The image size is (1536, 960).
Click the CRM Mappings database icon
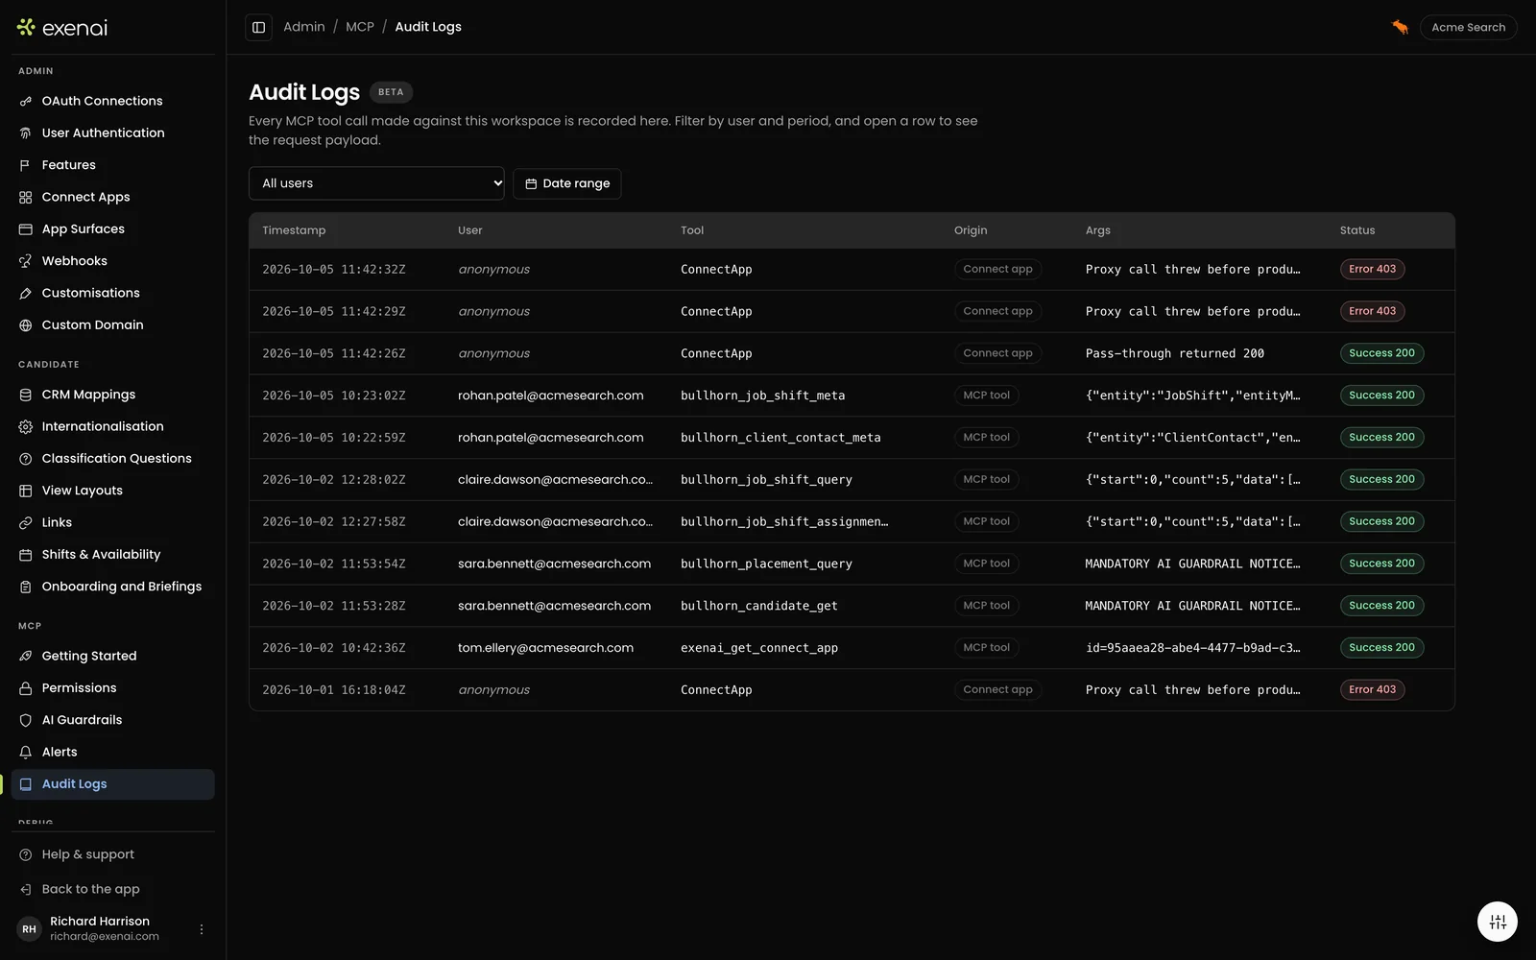[26, 395]
